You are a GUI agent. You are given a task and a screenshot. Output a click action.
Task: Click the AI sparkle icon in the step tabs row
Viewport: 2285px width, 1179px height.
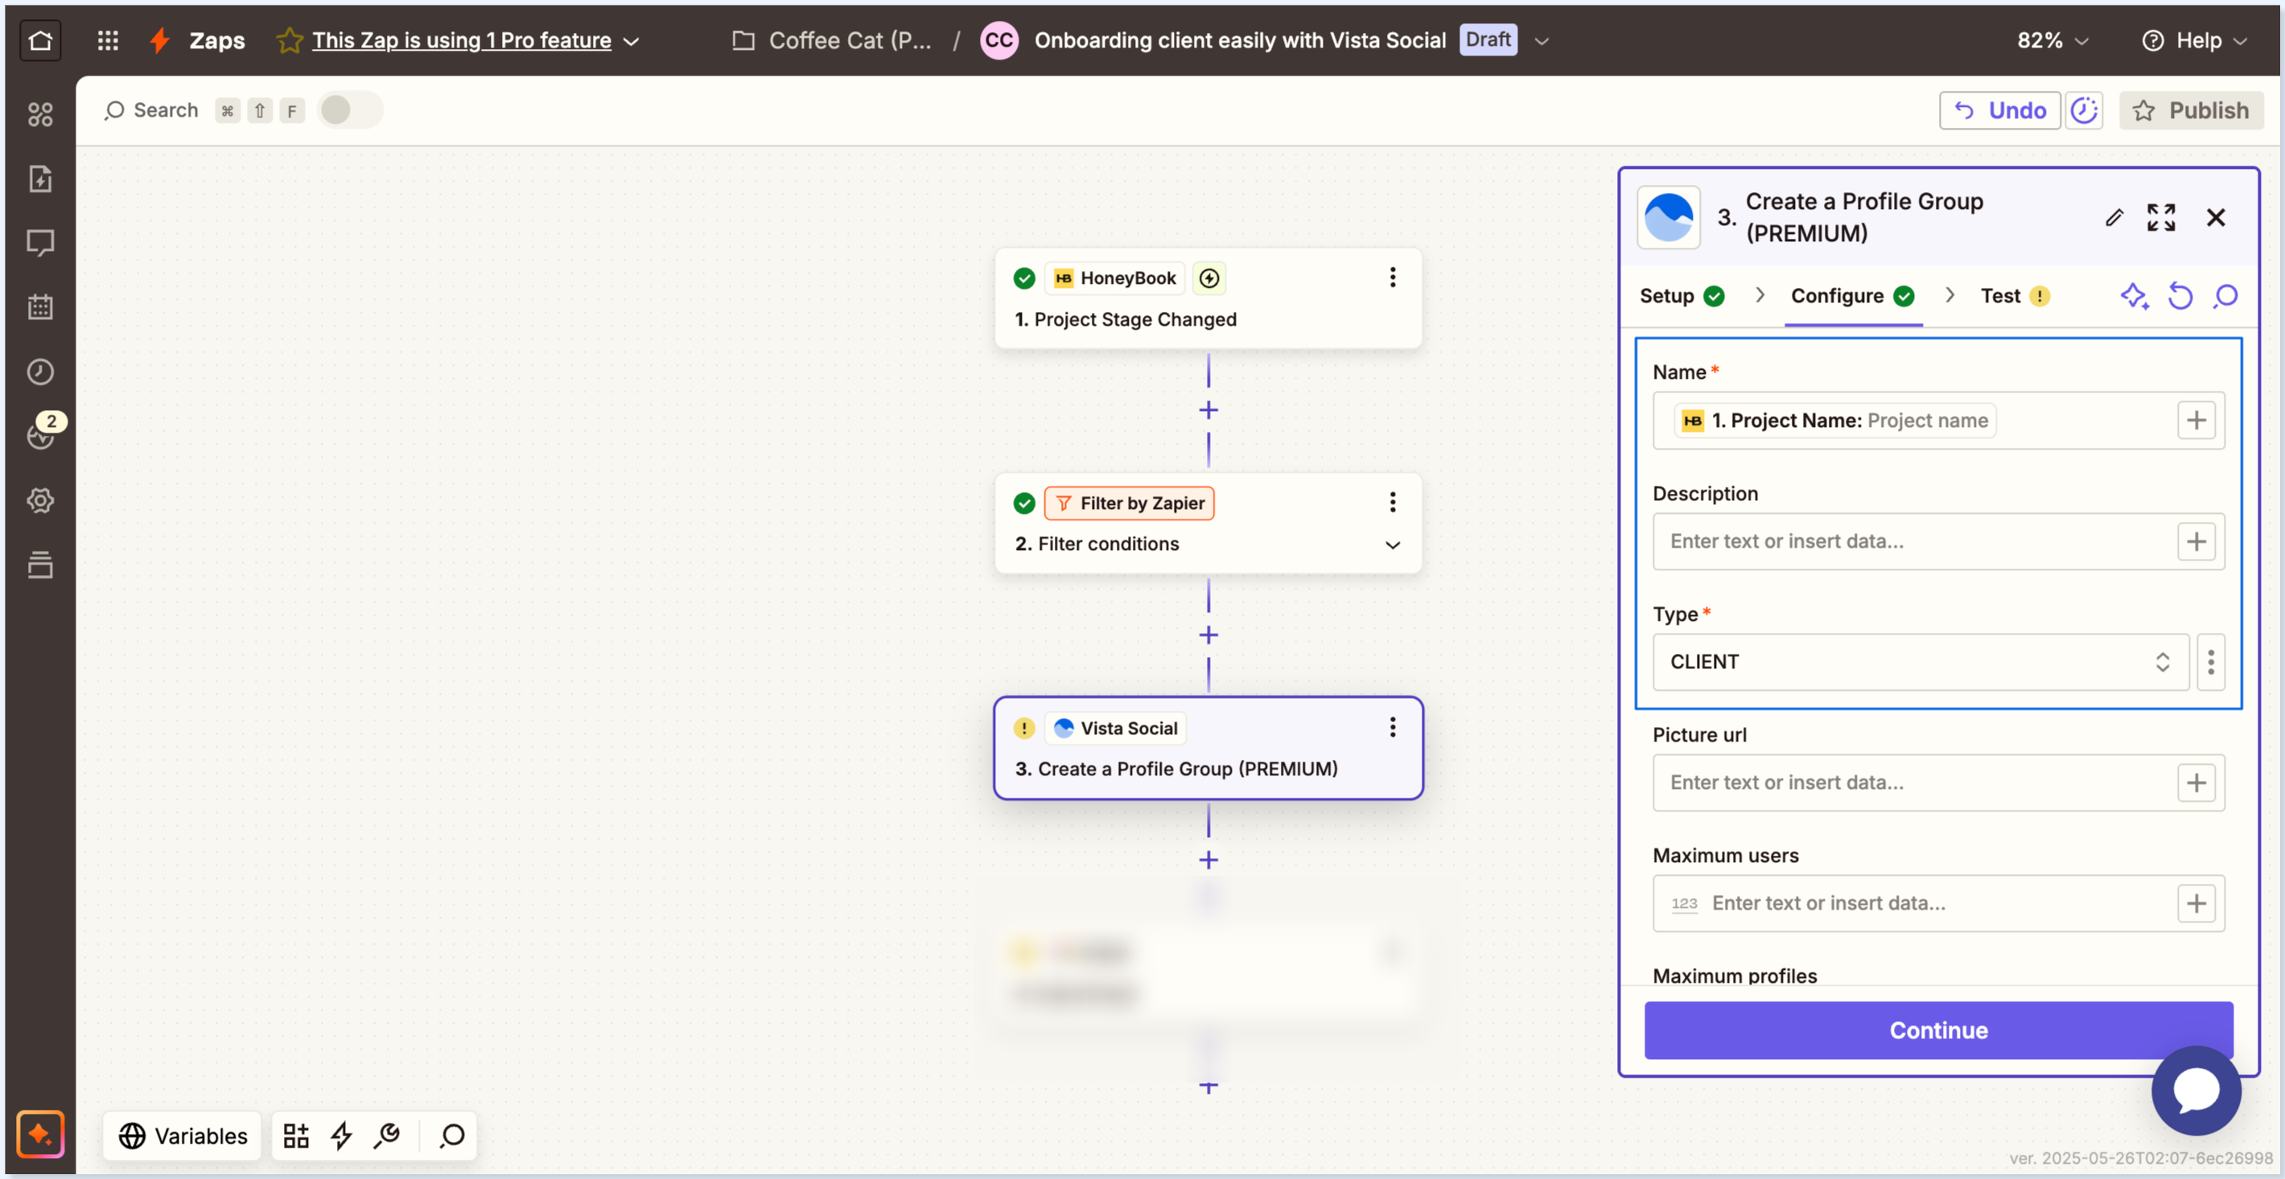[x=2135, y=296]
